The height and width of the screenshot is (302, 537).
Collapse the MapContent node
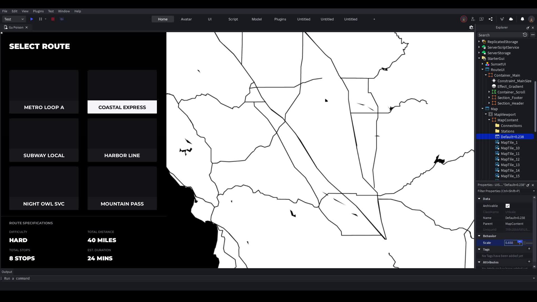click(x=489, y=120)
